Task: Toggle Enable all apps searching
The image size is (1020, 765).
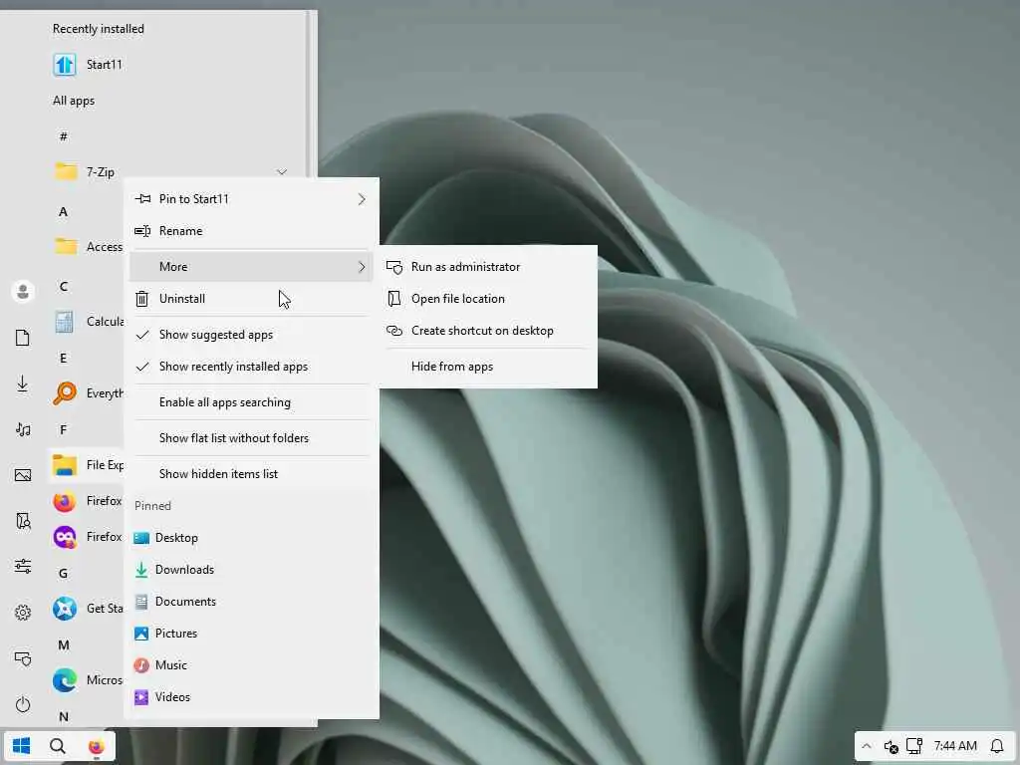Action: (251, 402)
